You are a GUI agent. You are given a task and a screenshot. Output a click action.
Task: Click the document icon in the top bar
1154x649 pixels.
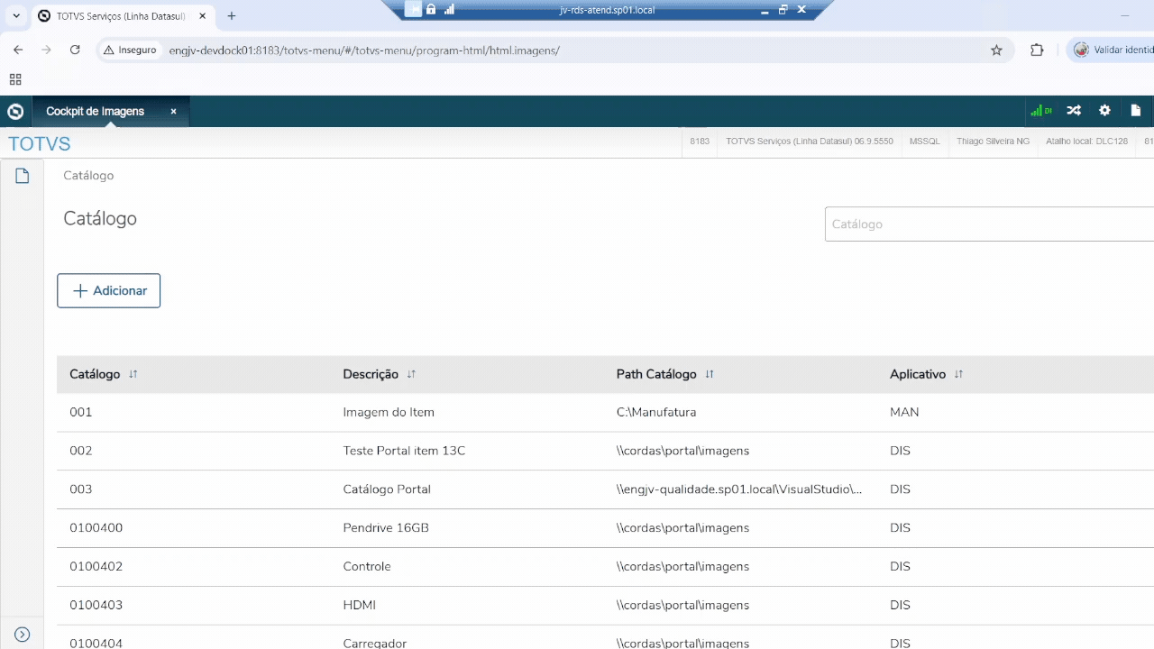[1136, 111]
